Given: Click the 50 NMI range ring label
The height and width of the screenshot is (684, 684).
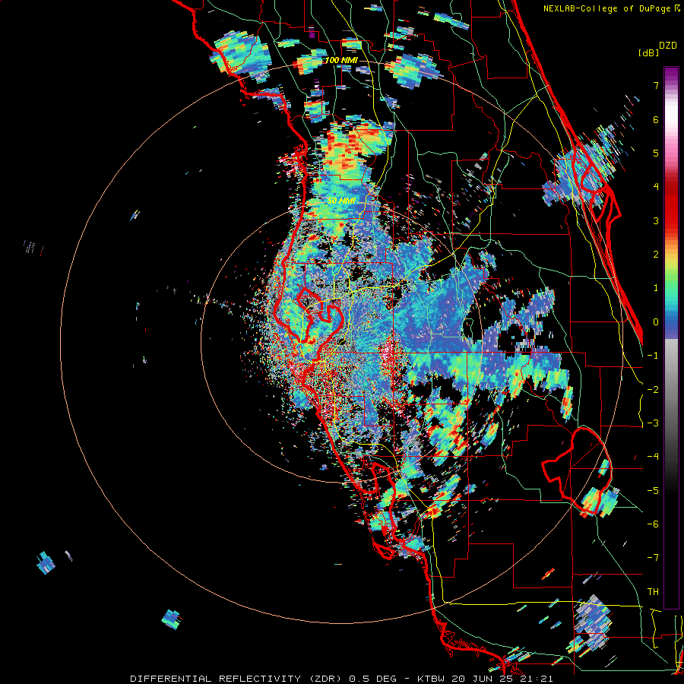Looking at the screenshot, I should 341,201.
